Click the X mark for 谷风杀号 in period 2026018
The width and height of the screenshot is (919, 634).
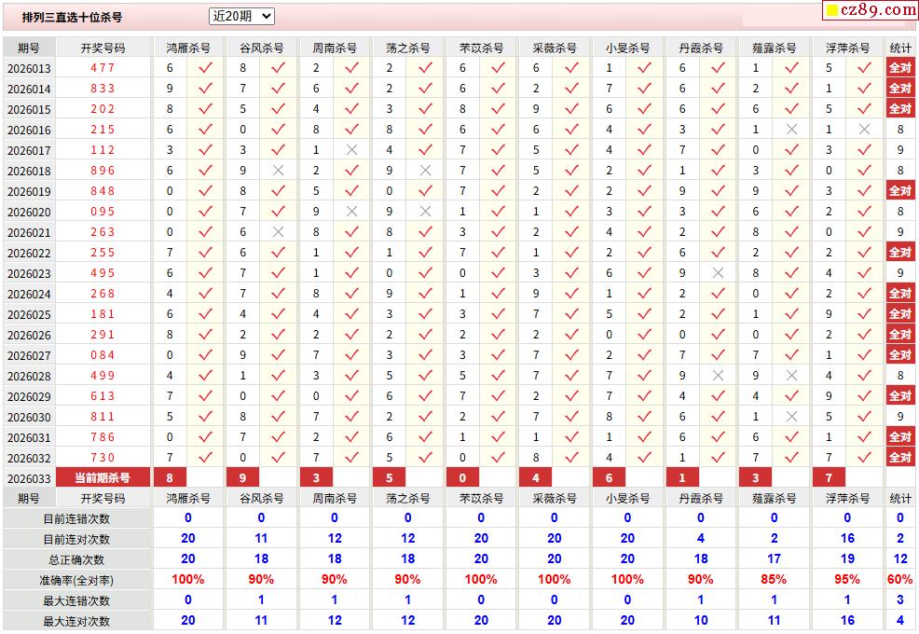(278, 171)
